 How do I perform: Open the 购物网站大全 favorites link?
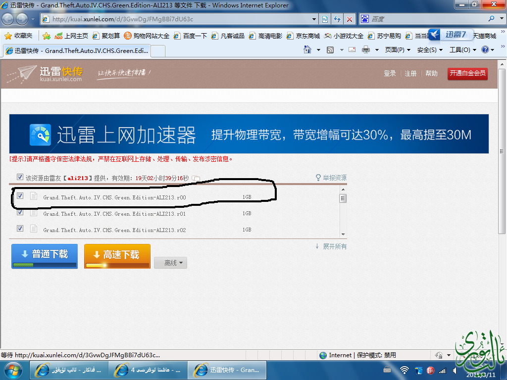pos(147,36)
